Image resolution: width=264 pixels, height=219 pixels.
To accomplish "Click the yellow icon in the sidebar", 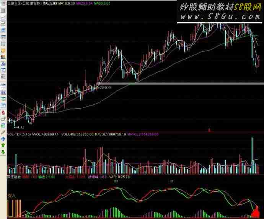I will tap(3, 51).
